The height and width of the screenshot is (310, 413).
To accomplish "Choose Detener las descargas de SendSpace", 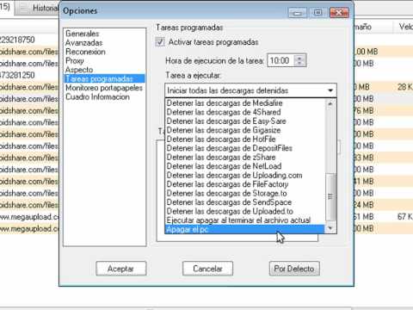I will (245, 202).
